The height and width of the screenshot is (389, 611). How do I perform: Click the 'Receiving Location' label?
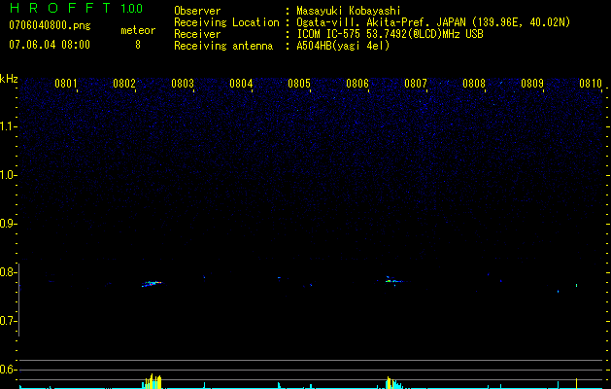point(226,22)
